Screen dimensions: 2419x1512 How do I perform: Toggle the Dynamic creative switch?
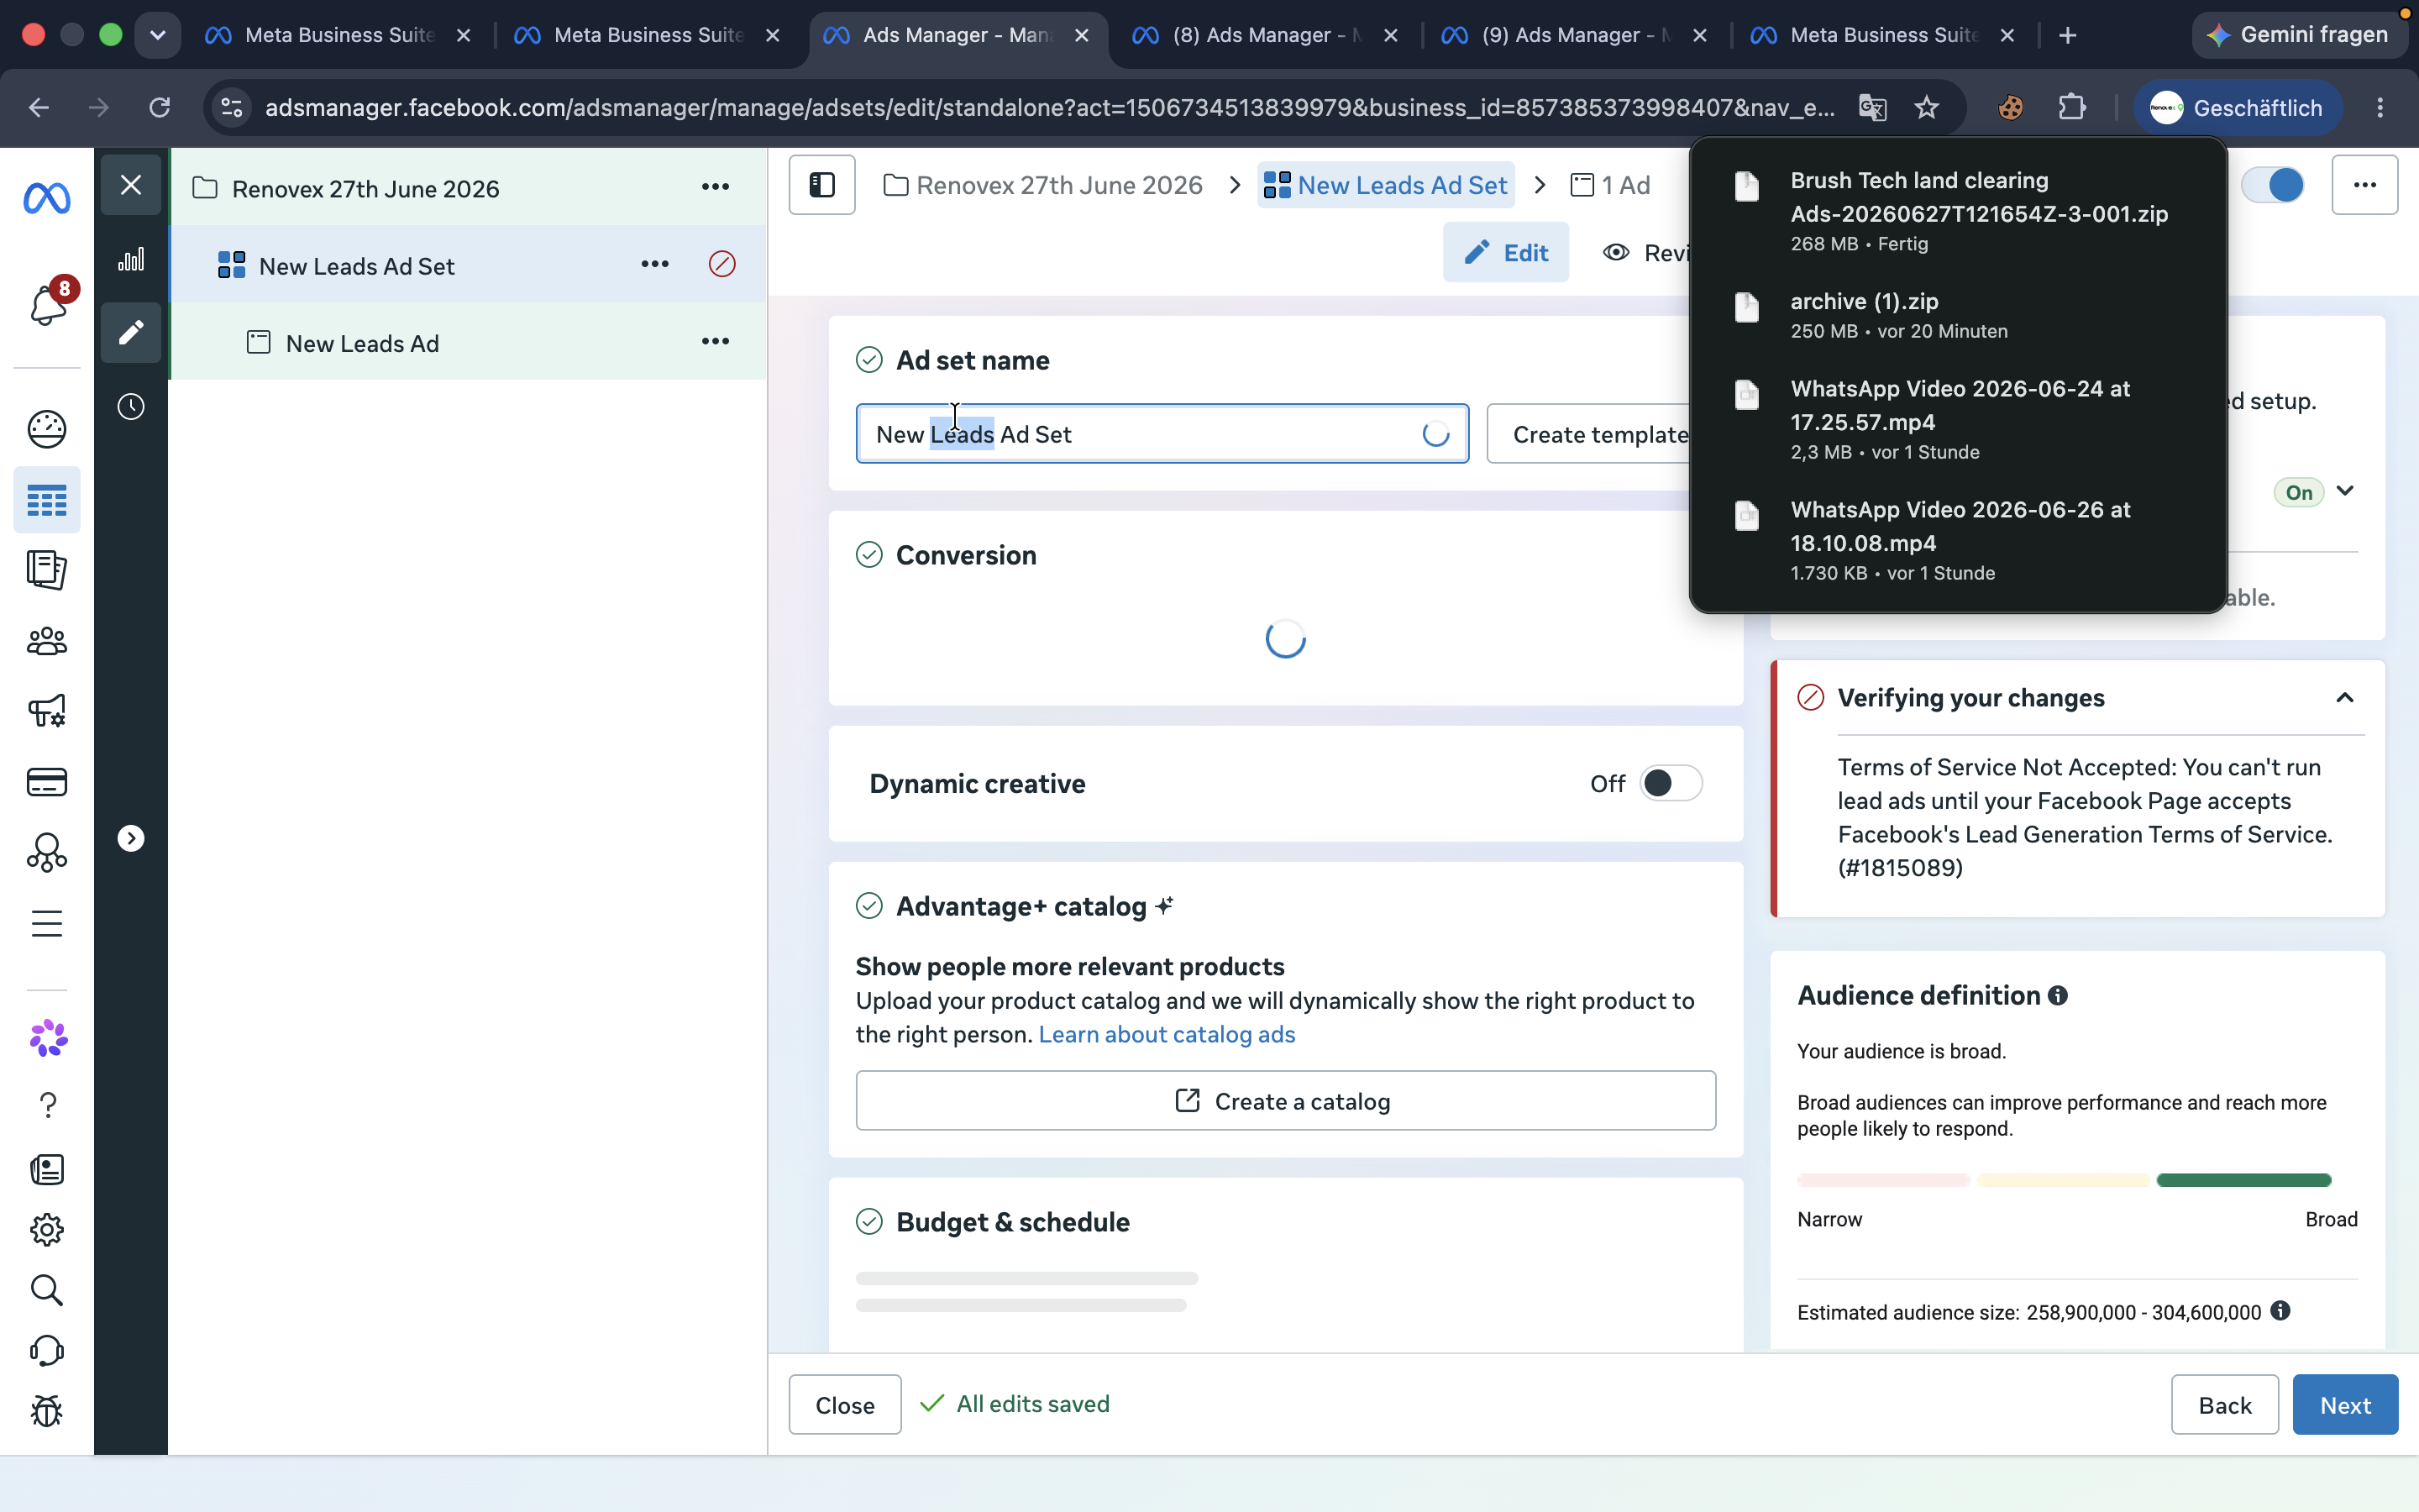(1671, 783)
